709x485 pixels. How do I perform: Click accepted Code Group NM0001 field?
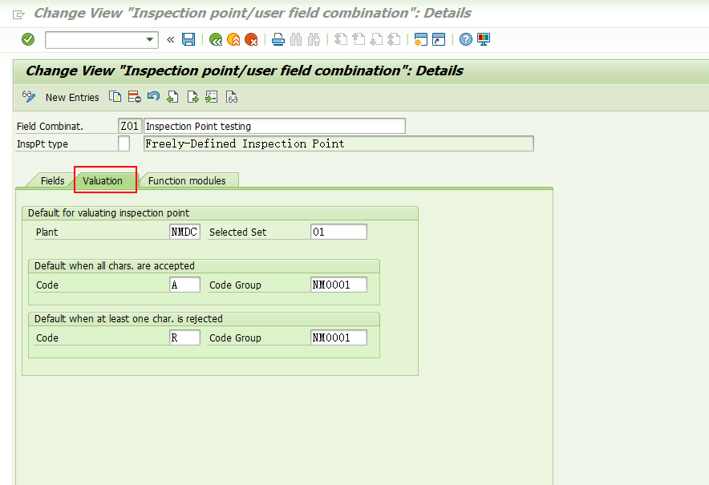338,285
